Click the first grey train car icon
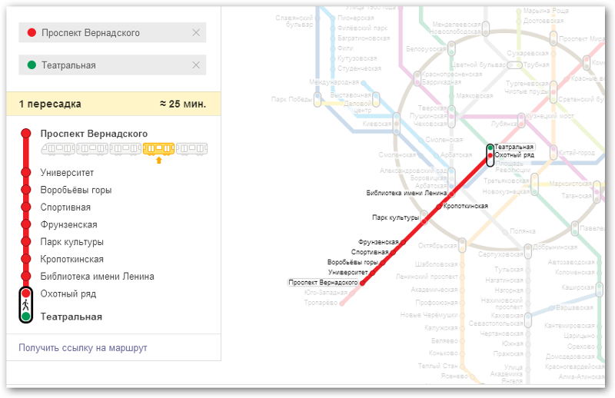Screen dimensions: 615x398 pyautogui.click(x=58, y=148)
